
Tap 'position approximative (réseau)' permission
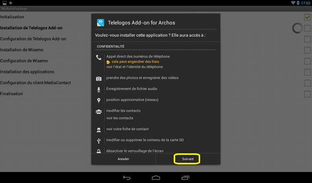[x=132, y=100]
